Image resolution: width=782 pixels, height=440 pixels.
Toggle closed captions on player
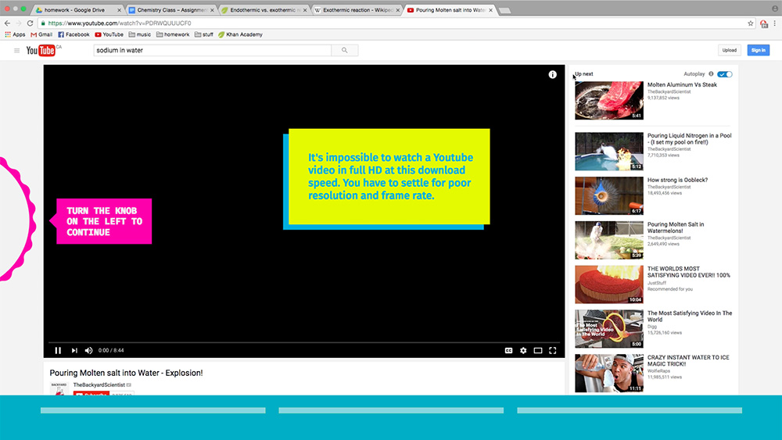[x=508, y=350]
